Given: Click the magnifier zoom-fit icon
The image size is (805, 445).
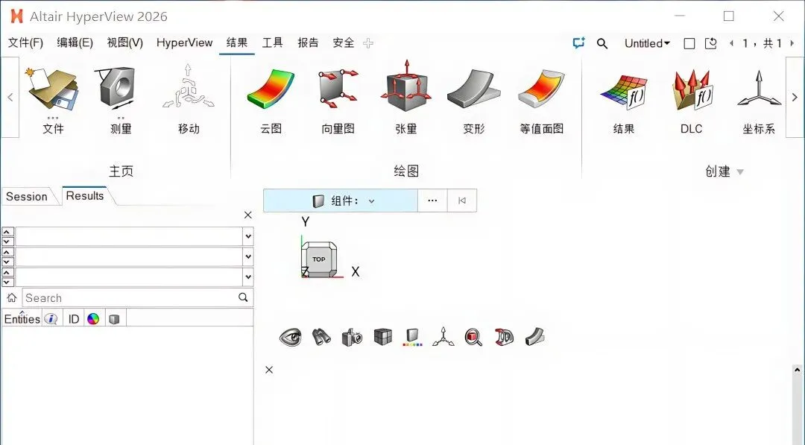Looking at the screenshot, I should coord(473,337).
